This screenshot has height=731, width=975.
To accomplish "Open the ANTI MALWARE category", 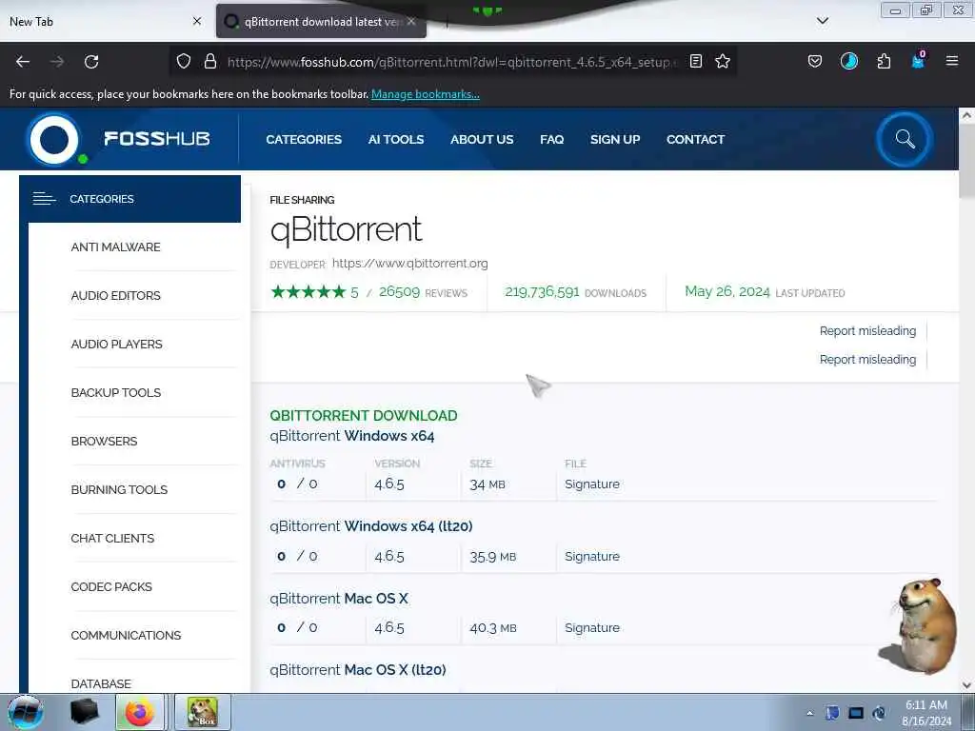I will click(115, 247).
